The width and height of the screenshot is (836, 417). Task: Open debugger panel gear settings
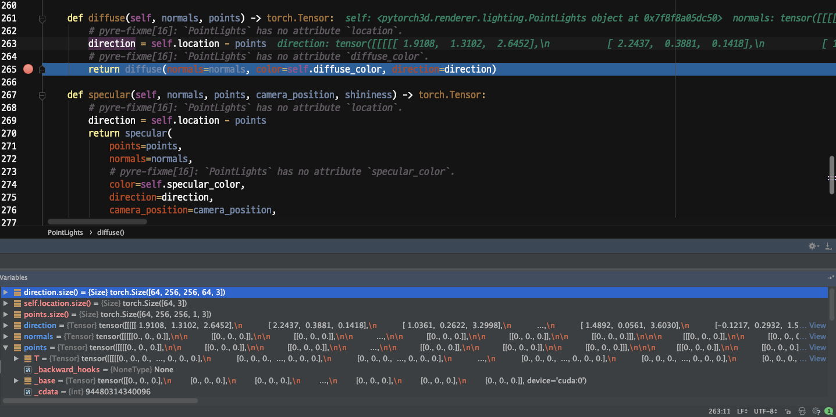pos(813,246)
